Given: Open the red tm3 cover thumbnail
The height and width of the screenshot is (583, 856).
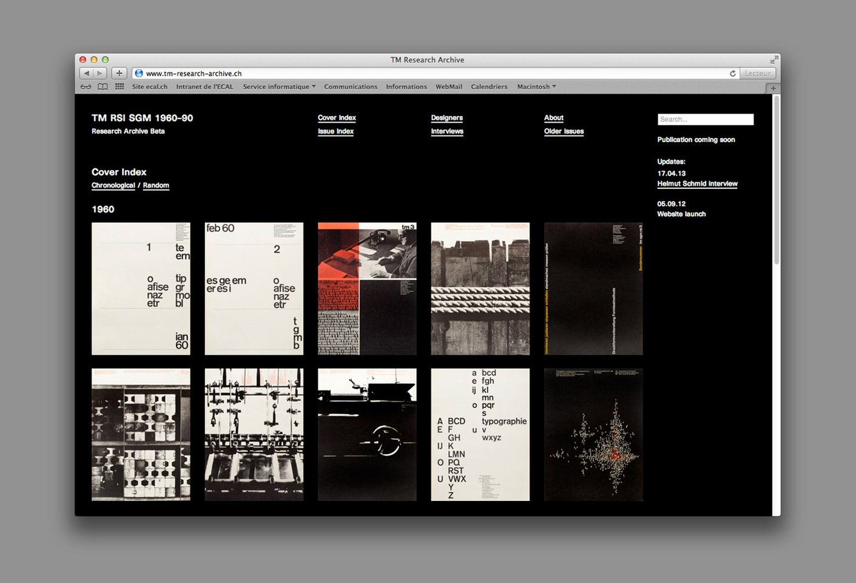Looking at the screenshot, I should (366, 288).
